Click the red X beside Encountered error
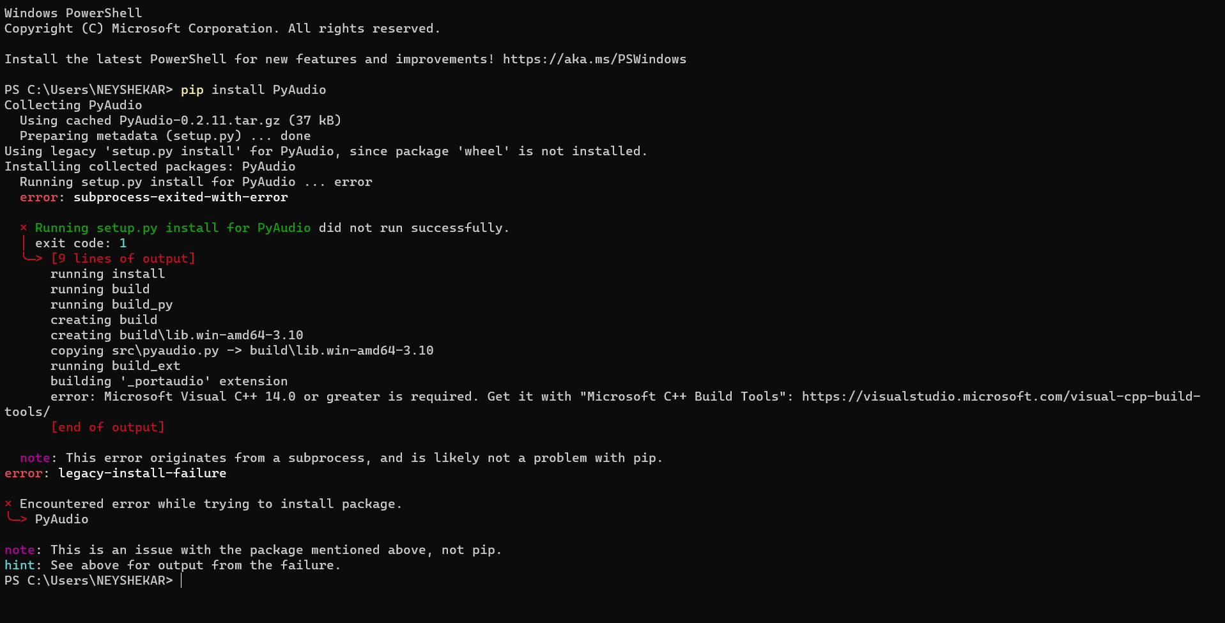 click(8, 504)
